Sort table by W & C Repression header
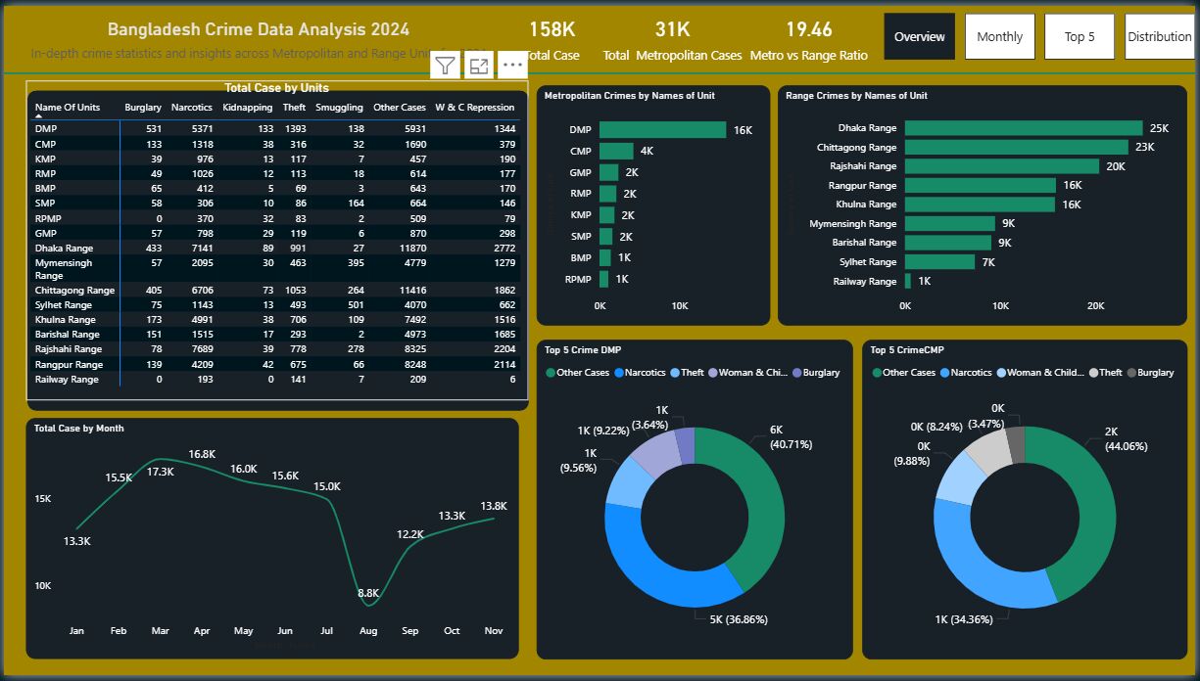This screenshot has height=681, width=1200. pos(475,108)
